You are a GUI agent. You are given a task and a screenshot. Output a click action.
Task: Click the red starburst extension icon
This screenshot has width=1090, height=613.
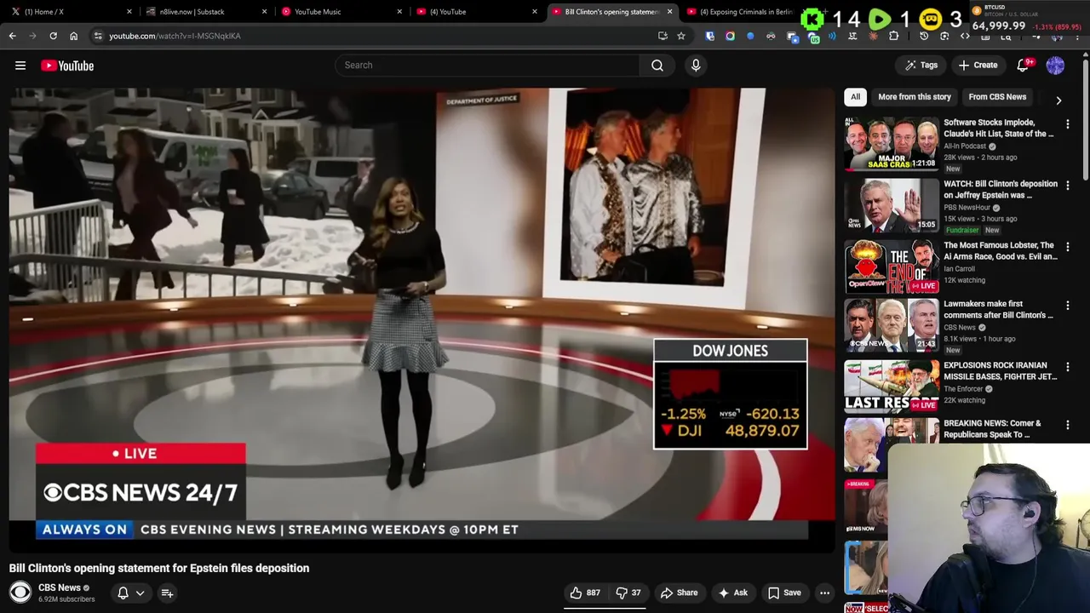tap(873, 36)
